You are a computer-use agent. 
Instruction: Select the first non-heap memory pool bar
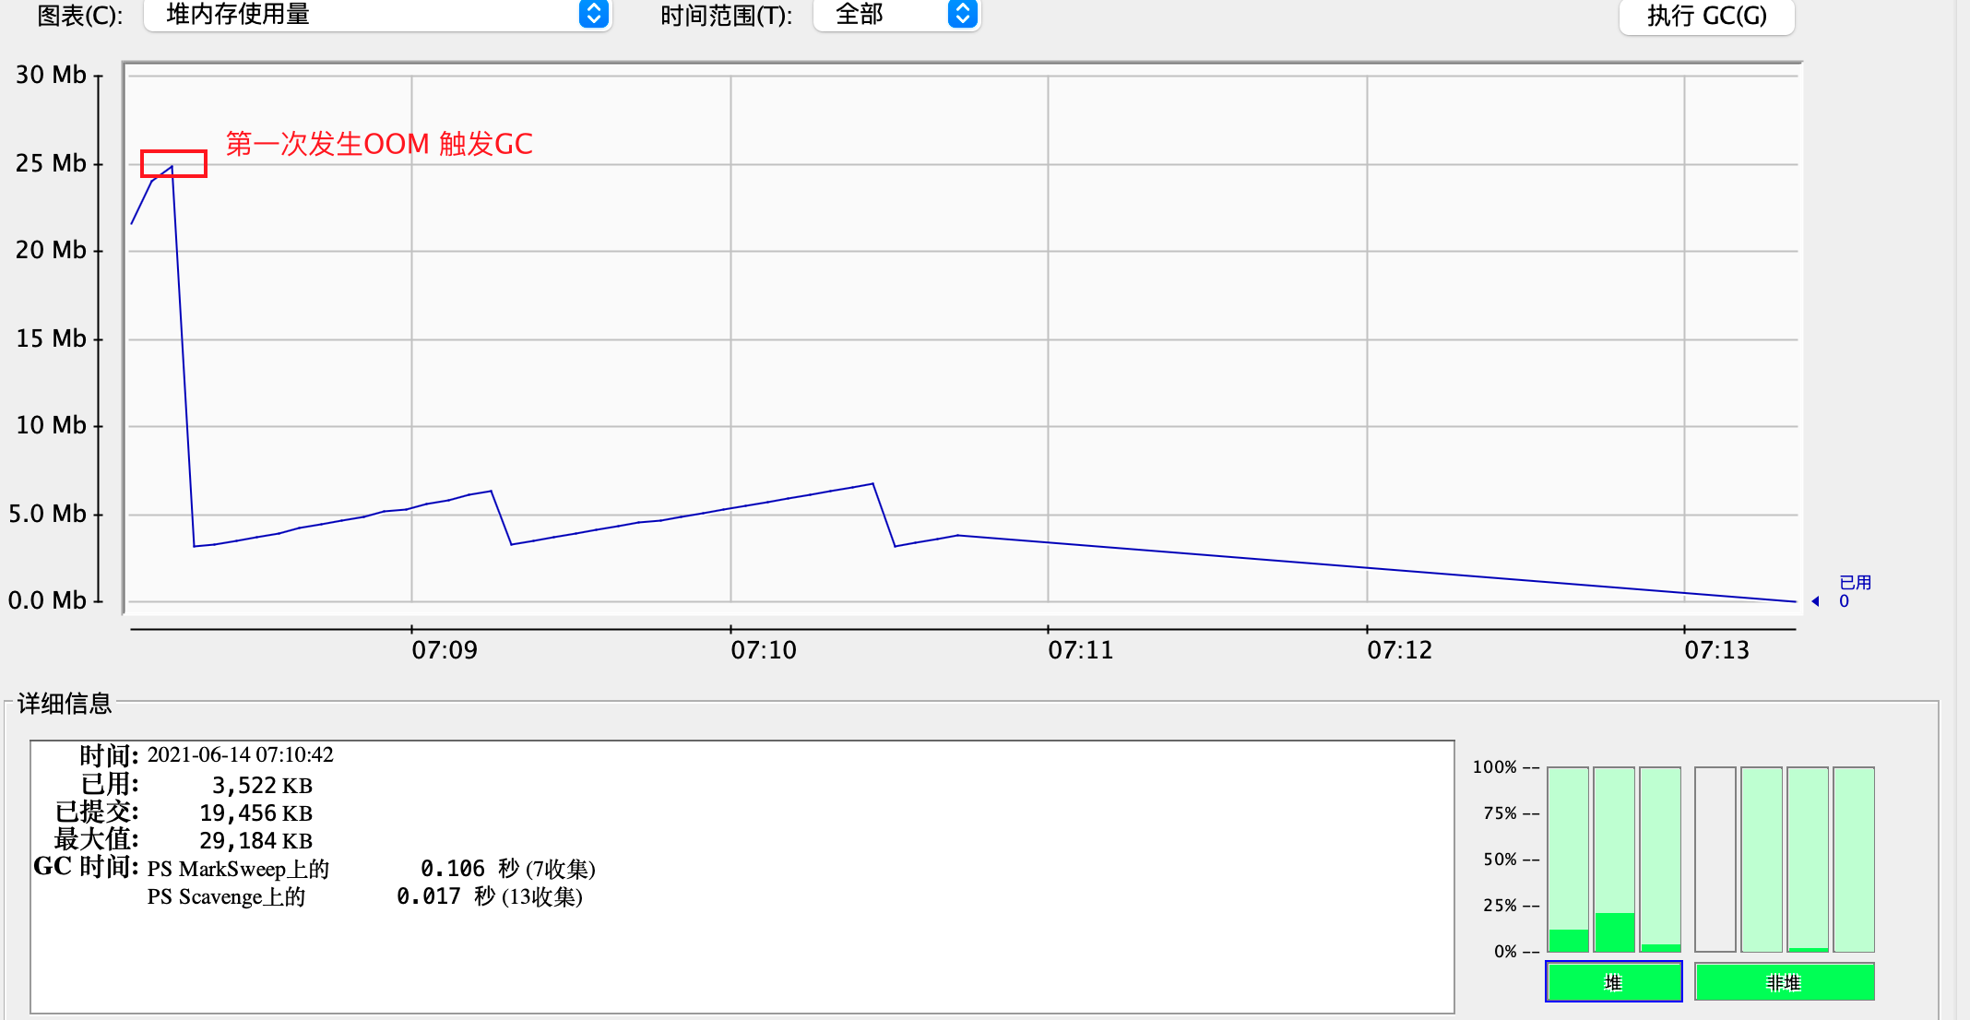point(1715,860)
